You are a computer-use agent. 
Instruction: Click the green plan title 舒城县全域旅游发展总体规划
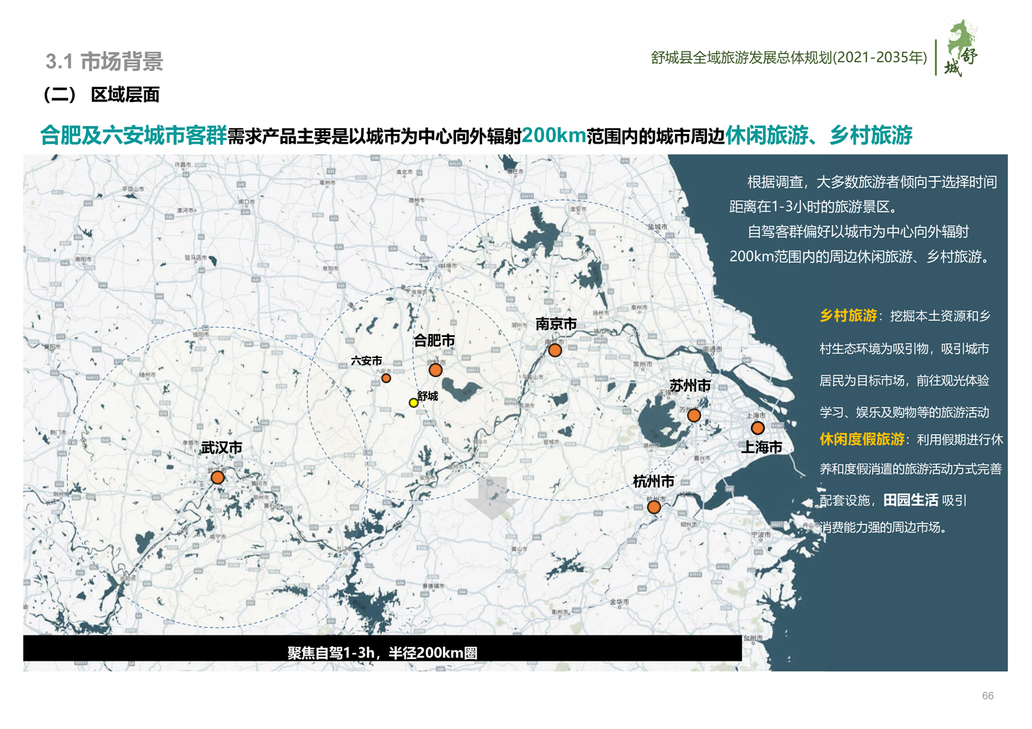pyautogui.click(x=789, y=58)
